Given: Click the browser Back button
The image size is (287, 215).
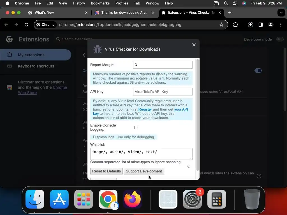Looking at the screenshot, I should click(6, 25).
